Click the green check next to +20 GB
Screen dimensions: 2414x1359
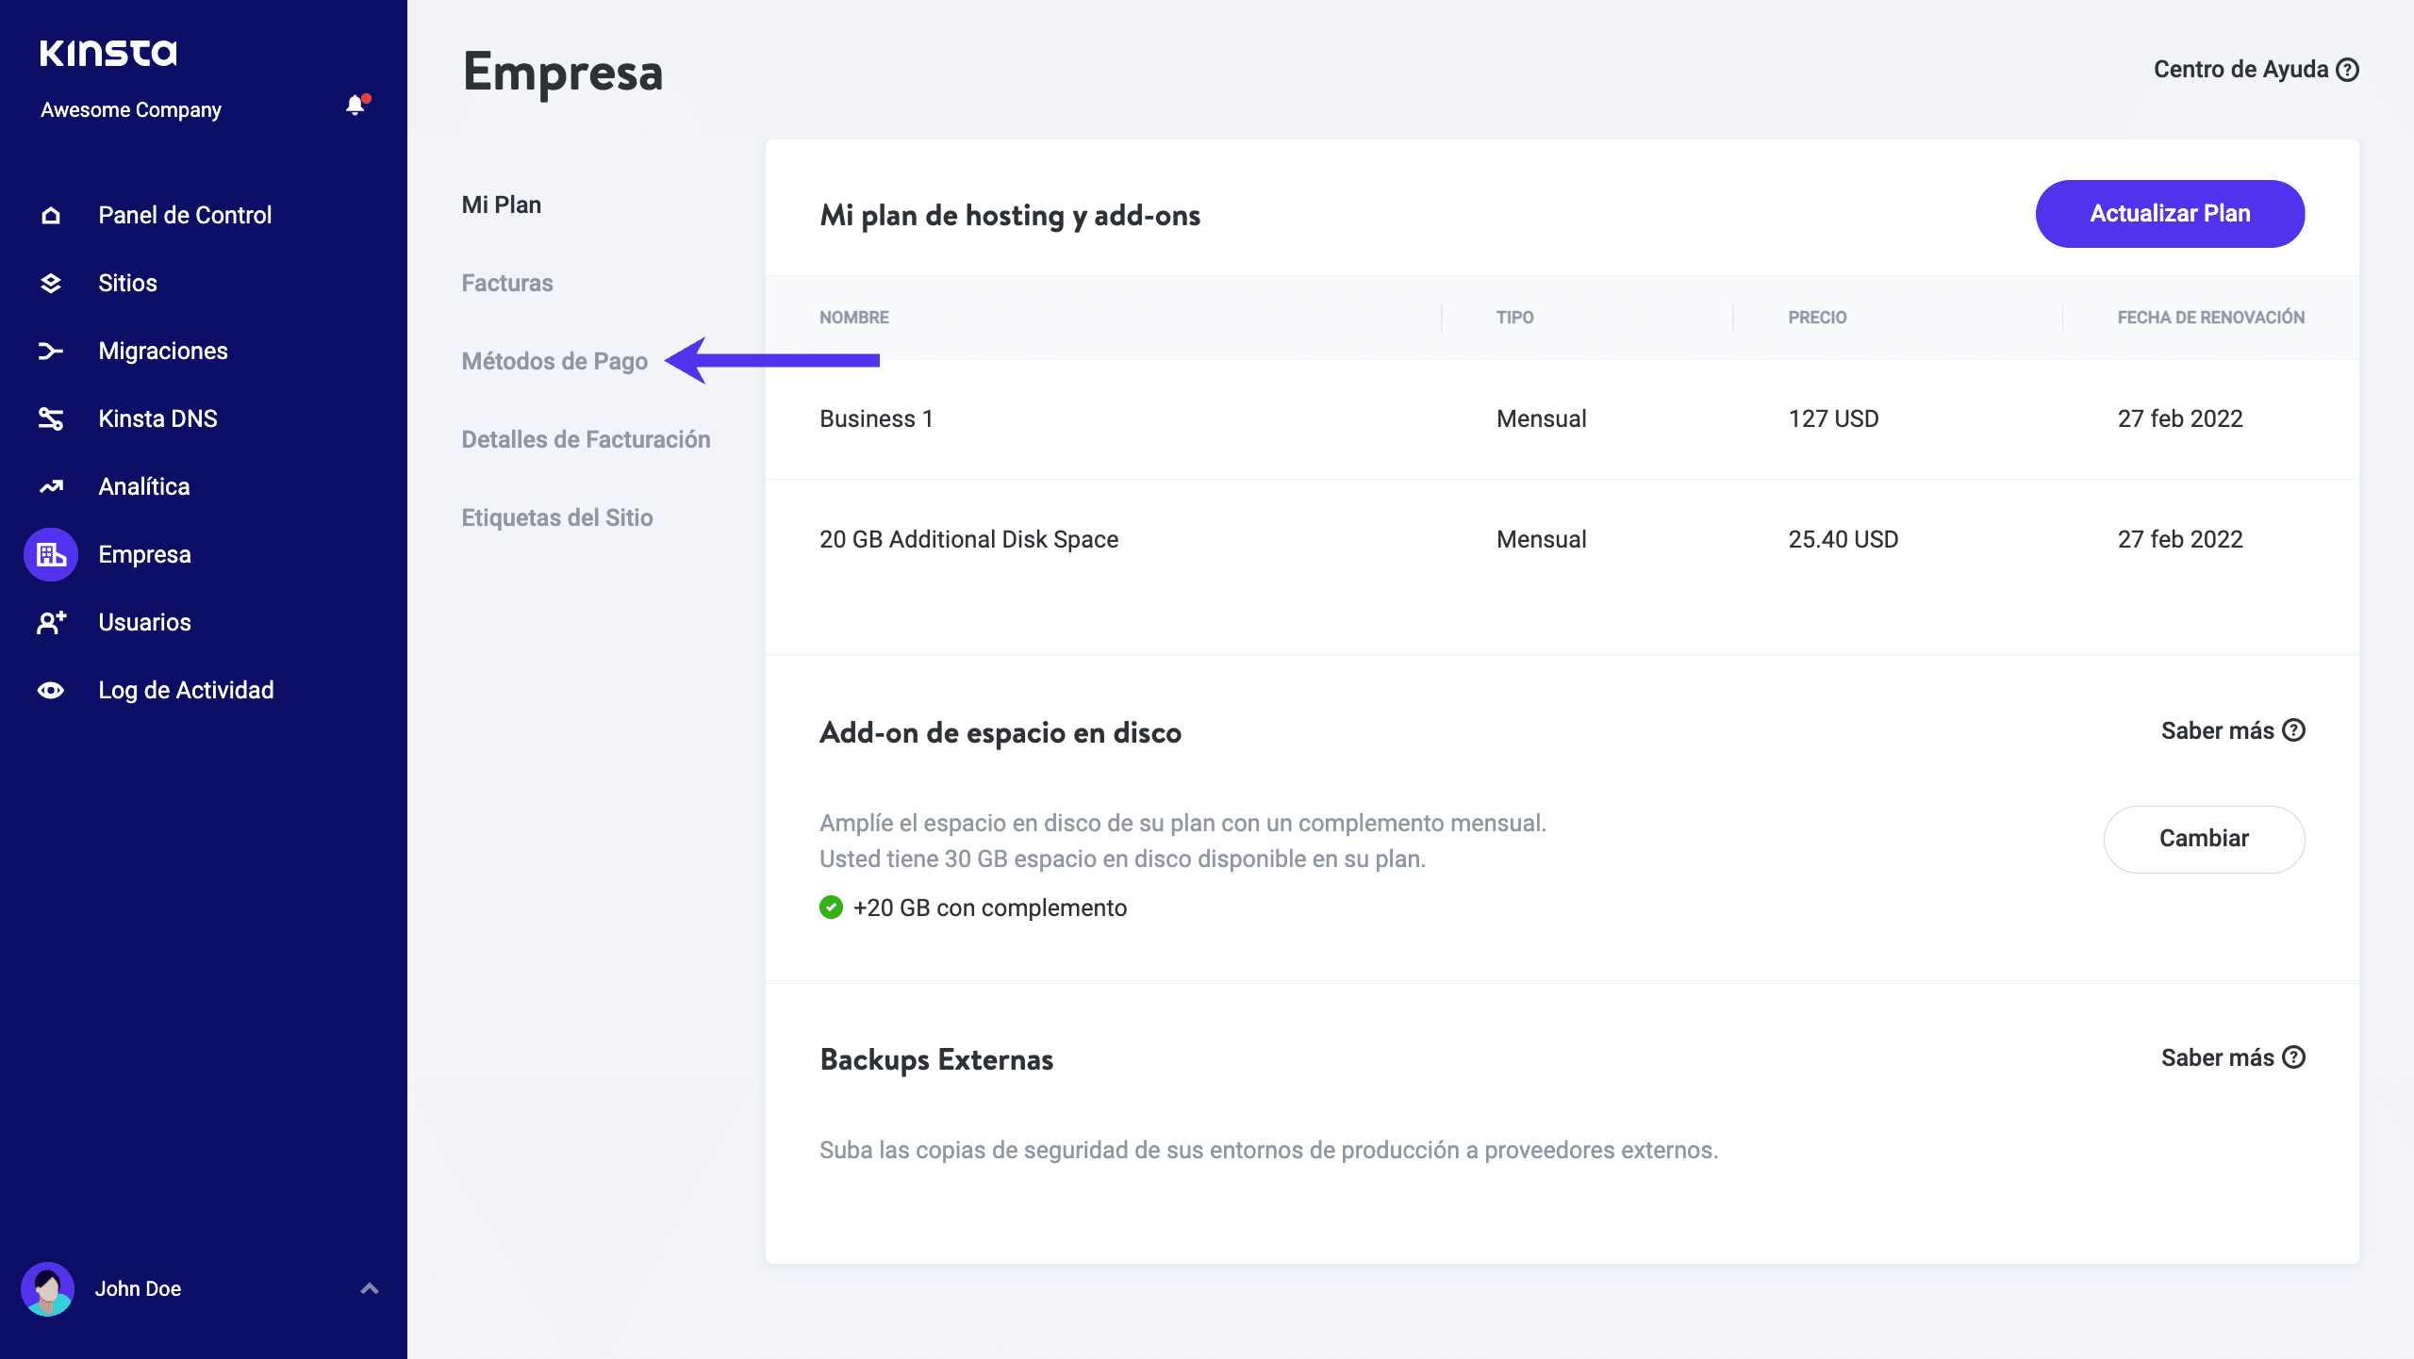point(831,908)
